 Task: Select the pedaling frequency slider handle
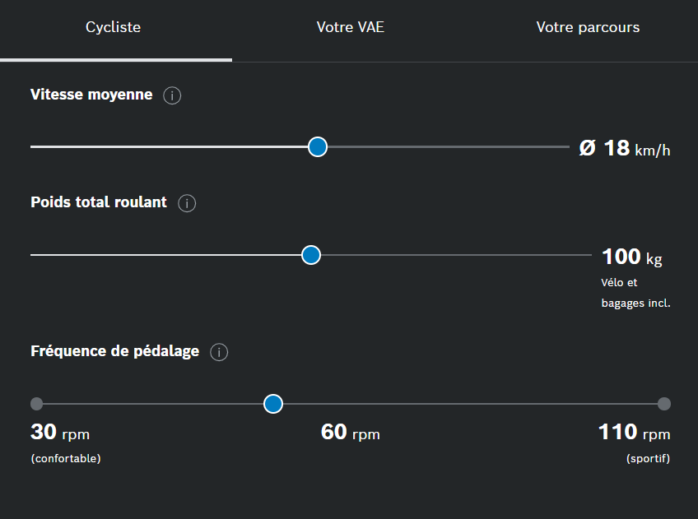click(x=273, y=404)
